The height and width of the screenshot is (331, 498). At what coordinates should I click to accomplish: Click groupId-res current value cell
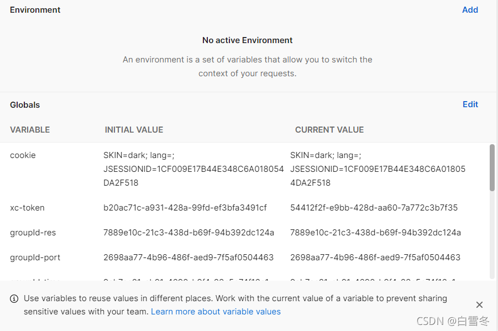[375, 233]
